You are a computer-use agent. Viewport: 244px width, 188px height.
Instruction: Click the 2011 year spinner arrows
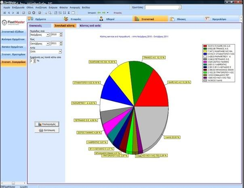61,43
